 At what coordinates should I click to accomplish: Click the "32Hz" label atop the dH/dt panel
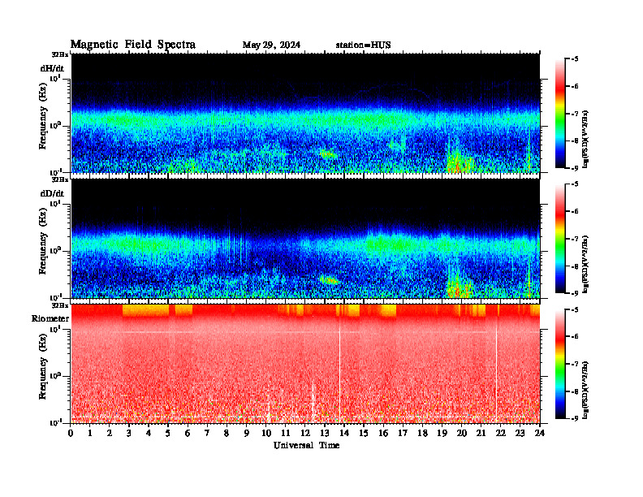point(60,54)
